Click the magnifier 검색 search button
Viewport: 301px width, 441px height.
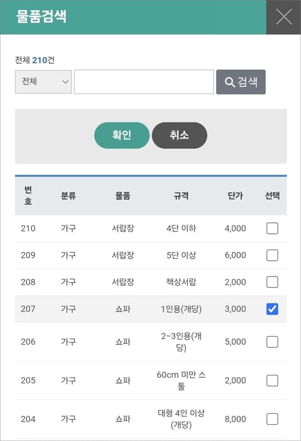pyautogui.click(x=241, y=82)
